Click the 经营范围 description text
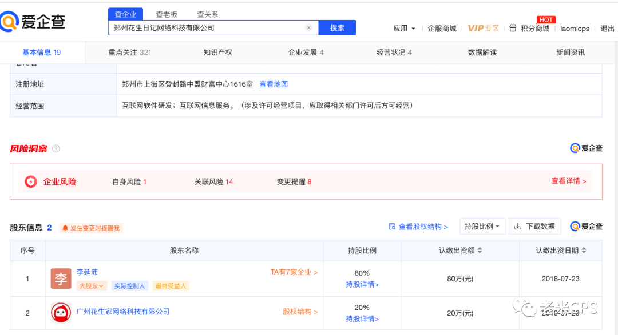 coord(267,106)
